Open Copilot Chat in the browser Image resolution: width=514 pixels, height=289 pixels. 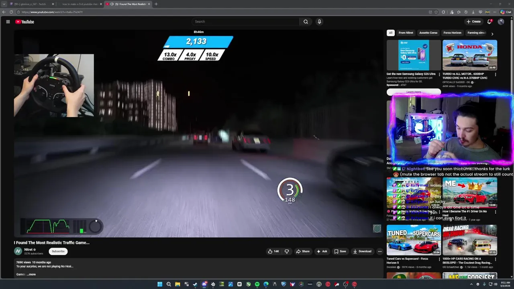(x=506, y=12)
